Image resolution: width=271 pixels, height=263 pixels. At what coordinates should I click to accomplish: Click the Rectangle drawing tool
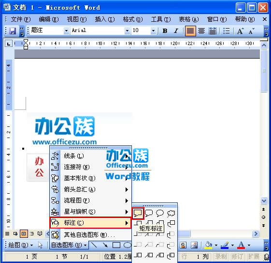(116, 245)
